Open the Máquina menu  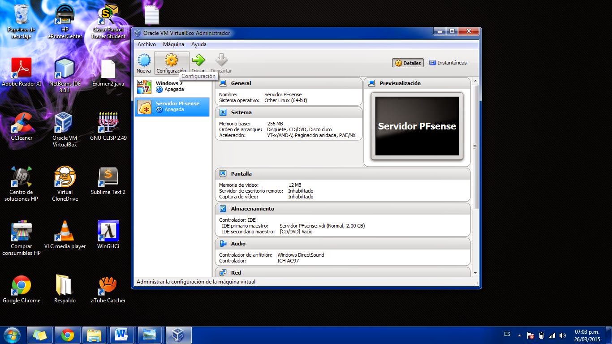point(173,44)
